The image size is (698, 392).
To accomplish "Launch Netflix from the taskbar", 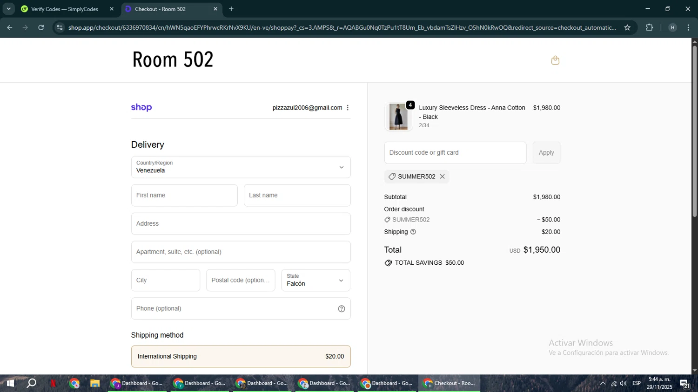I will pyautogui.click(x=53, y=384).
